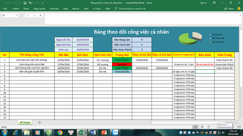Click the Undo arrow icon
The image size is (243, 136).
[30, 3]
